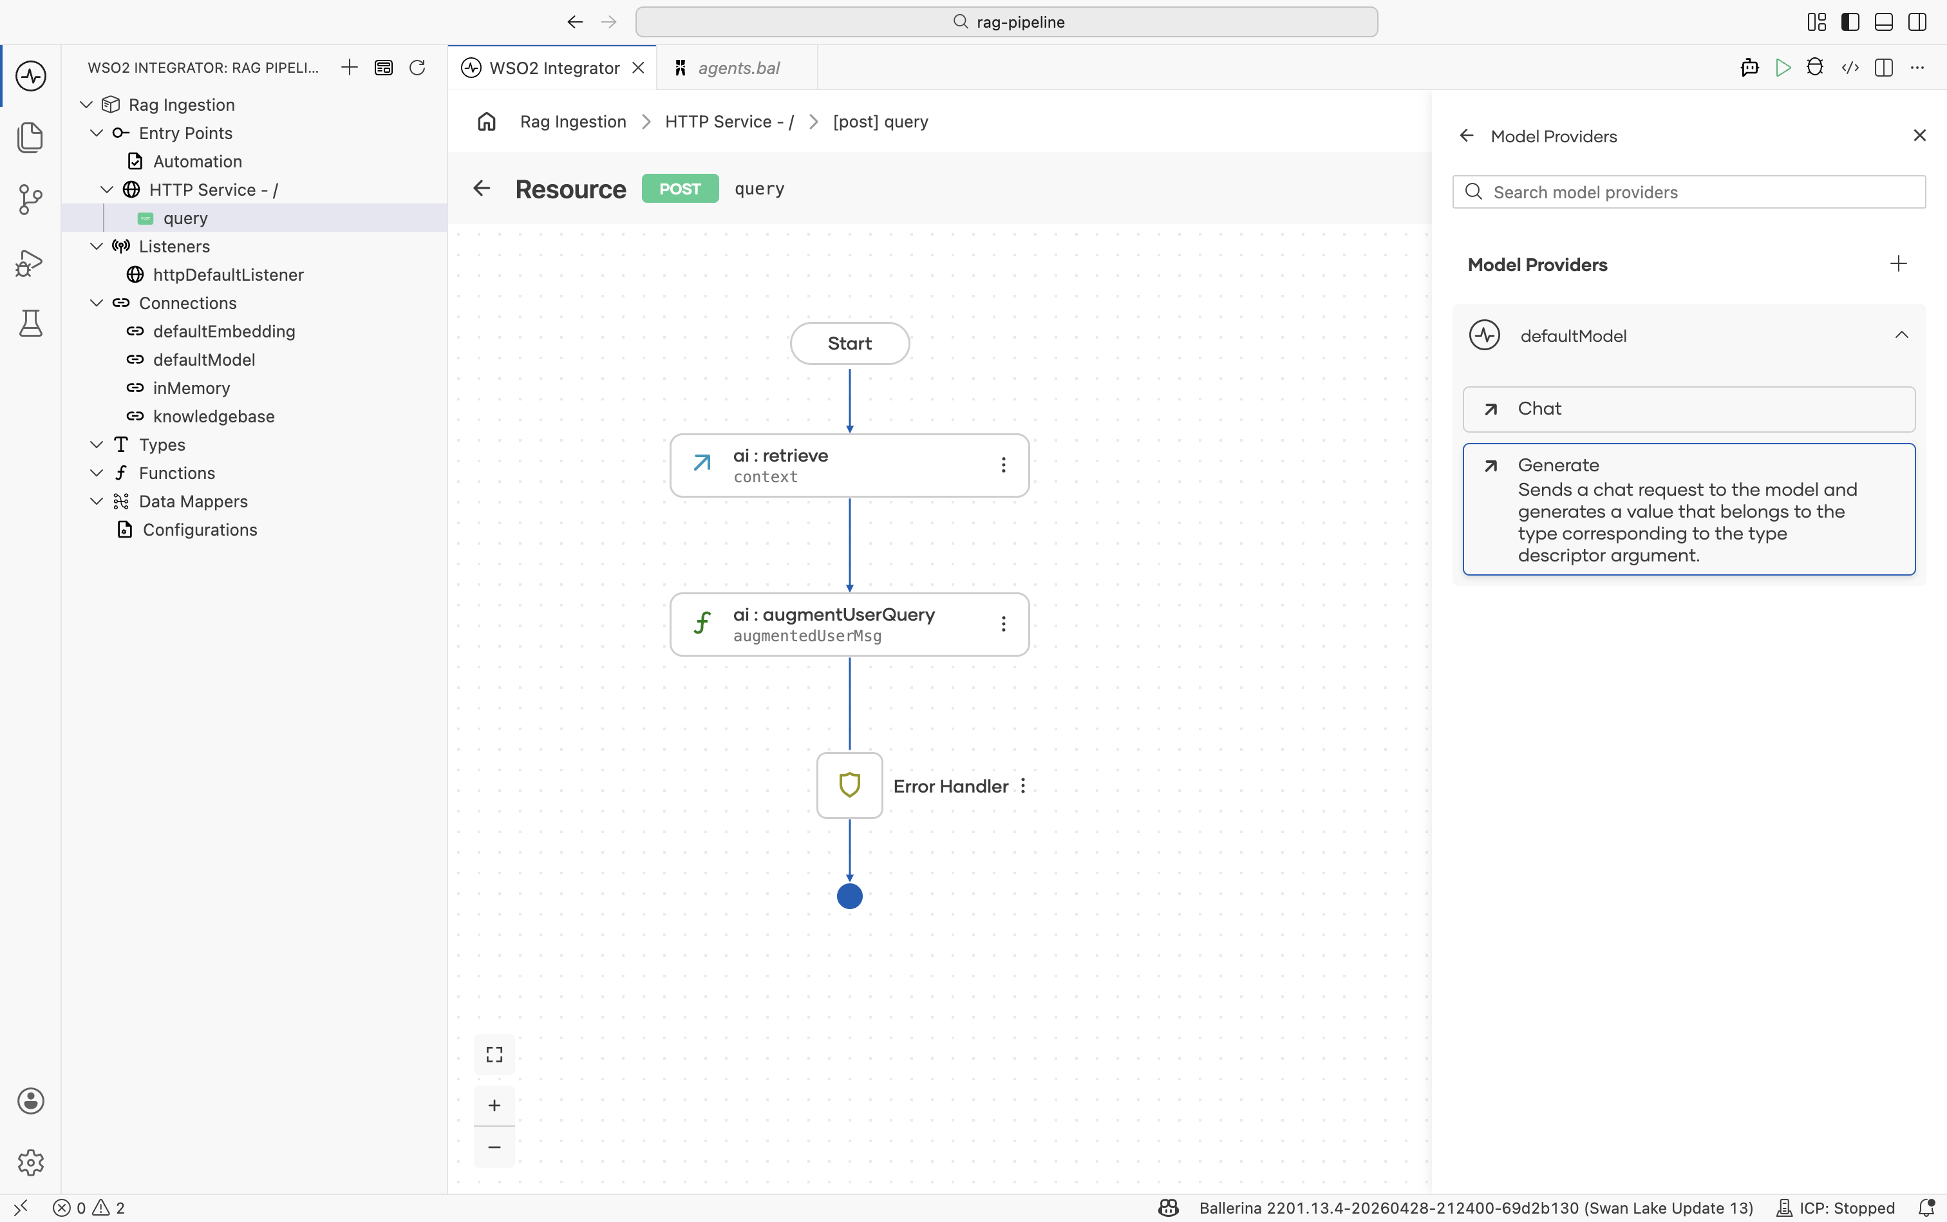
Task: Show source code view icon
Action: click(1850, 67)
